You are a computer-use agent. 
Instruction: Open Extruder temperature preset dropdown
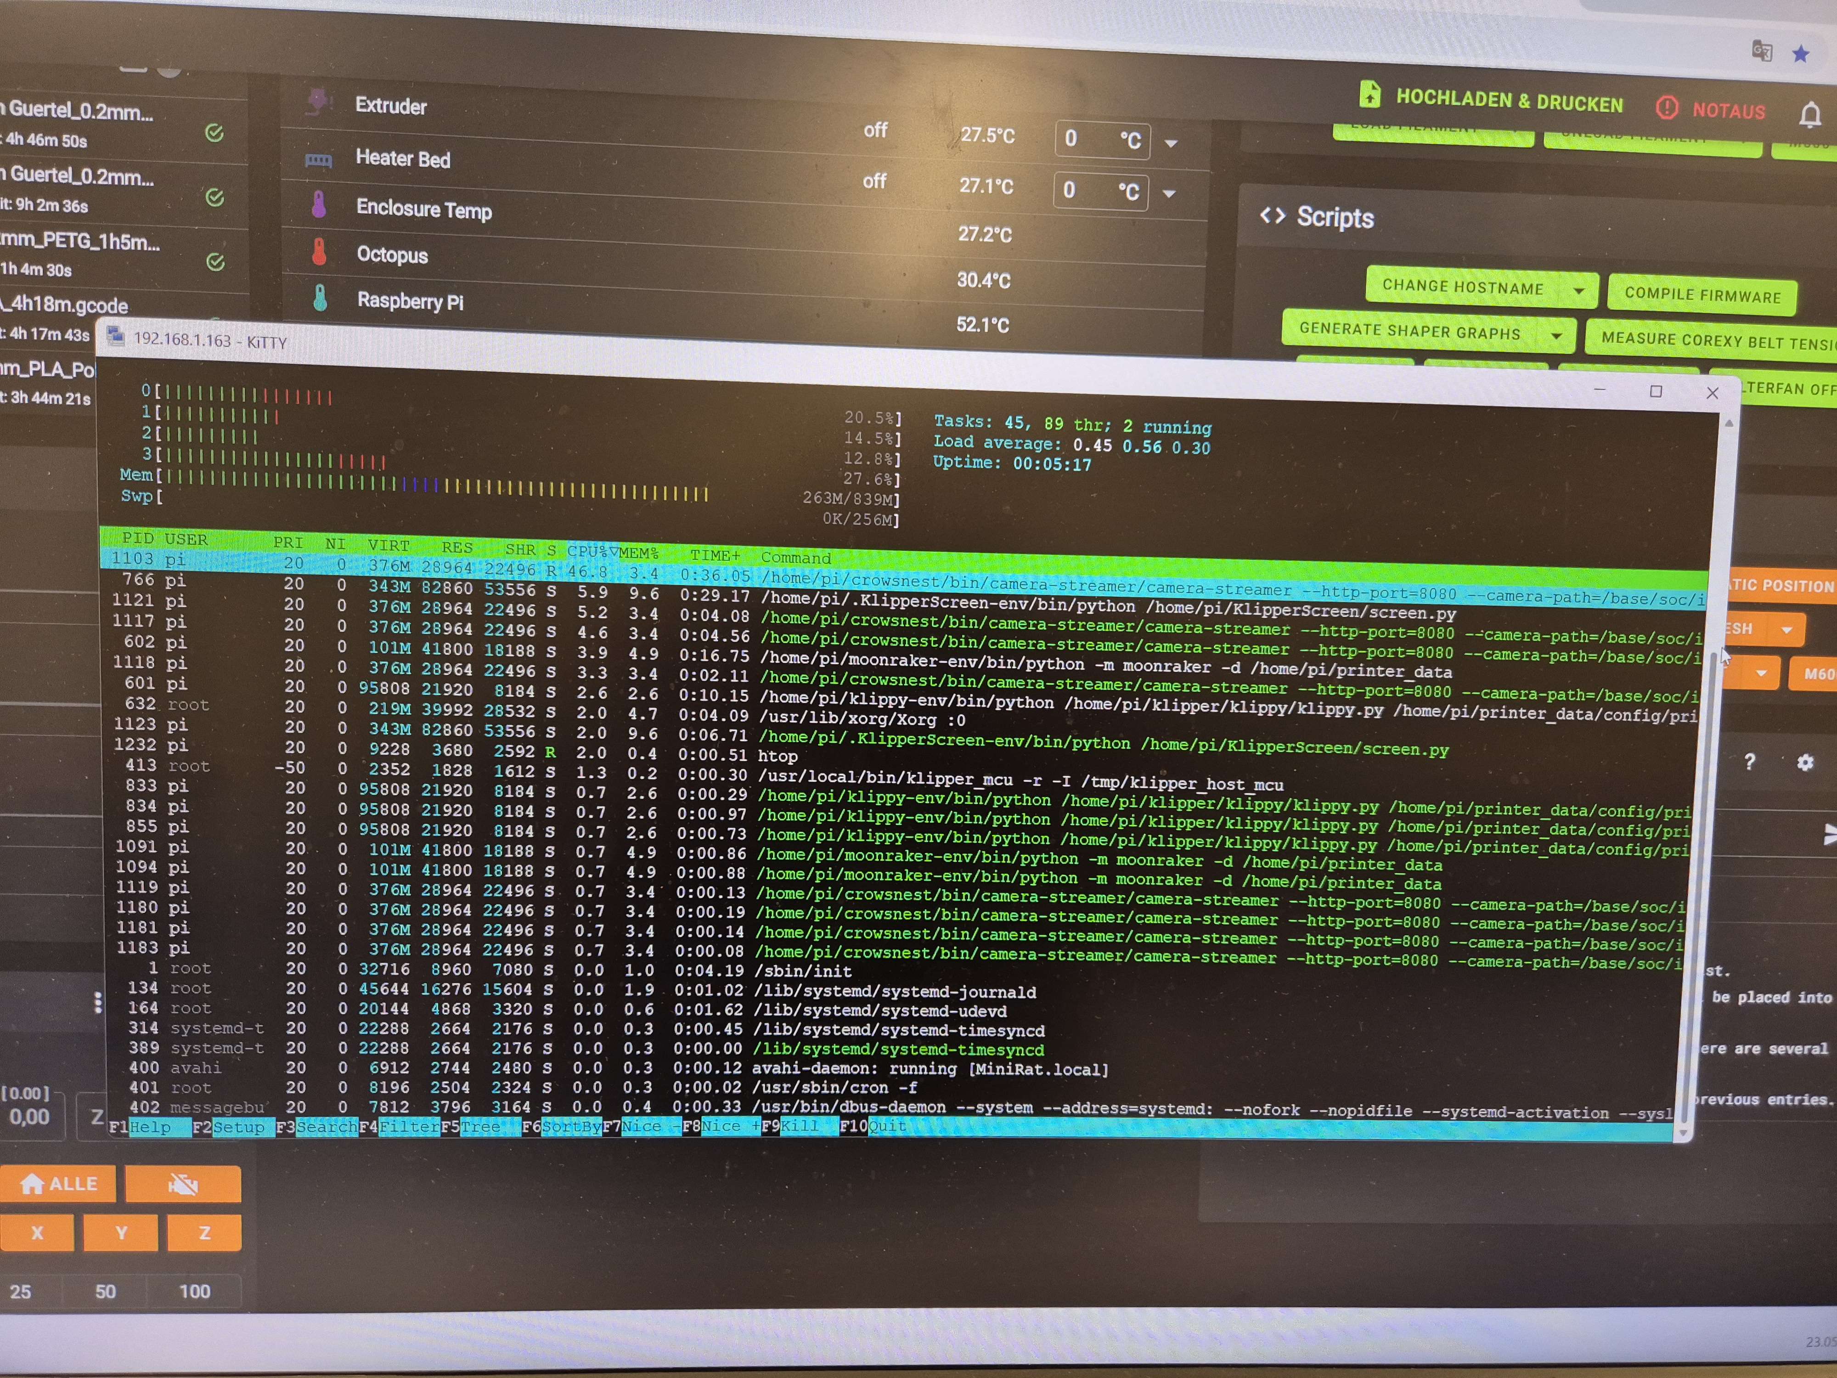point(1171,144)
